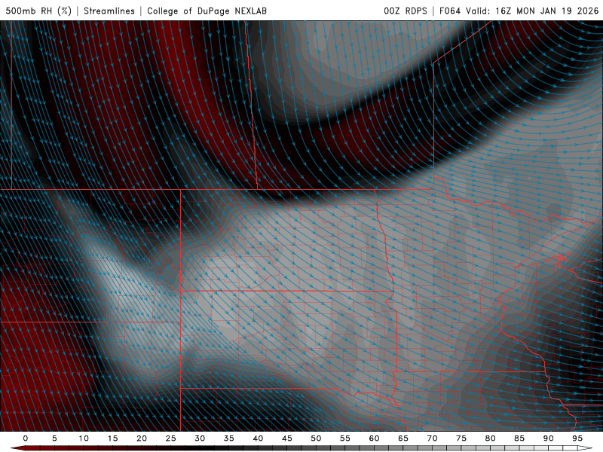Click the dark red low-humidity end of the colorbar

(x=20, y=448)
